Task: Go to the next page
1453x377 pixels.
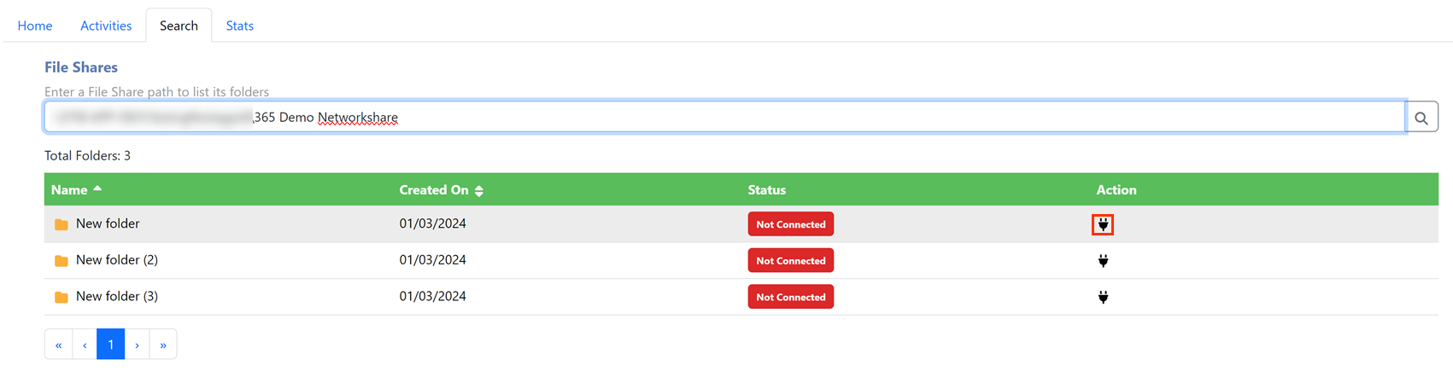Action: [x=137, y=345]
